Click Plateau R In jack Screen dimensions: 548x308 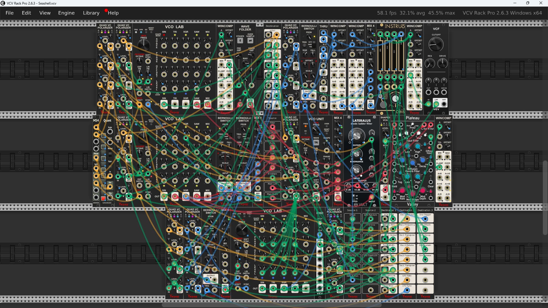[401, 125]
